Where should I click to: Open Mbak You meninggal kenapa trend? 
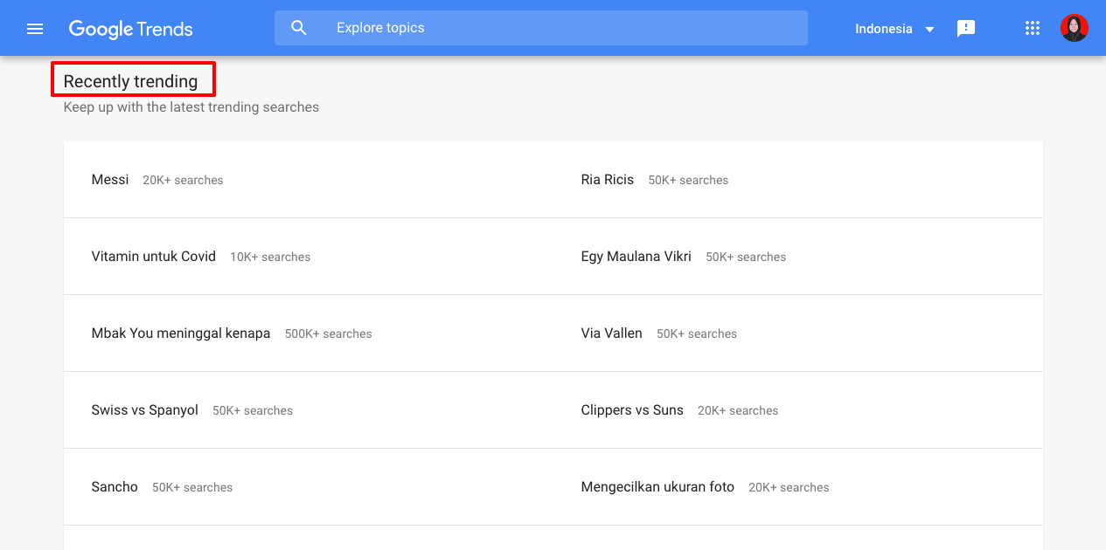(181, 333)
